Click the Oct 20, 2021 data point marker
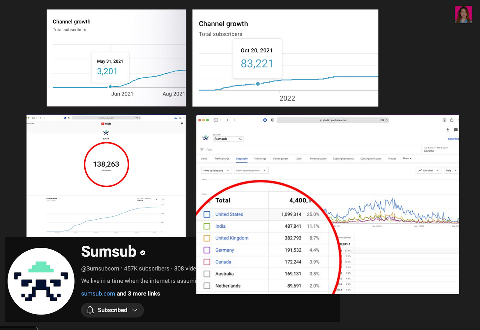The height and width of the screenshot is (330, 480). (258, 84)
